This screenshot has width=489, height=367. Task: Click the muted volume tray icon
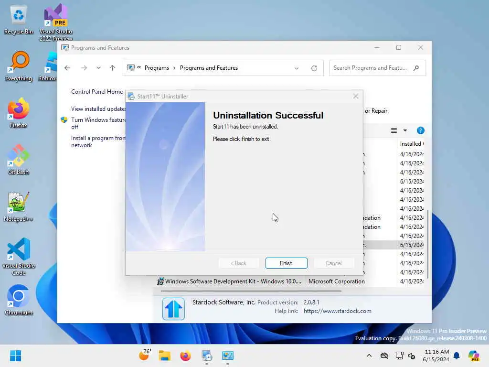tap(412, 356)
